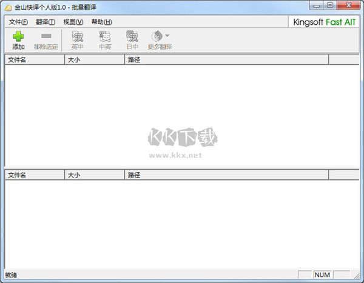The image size is (364, 283).
Task: Open the File (文件) menu
Action: 18,22
